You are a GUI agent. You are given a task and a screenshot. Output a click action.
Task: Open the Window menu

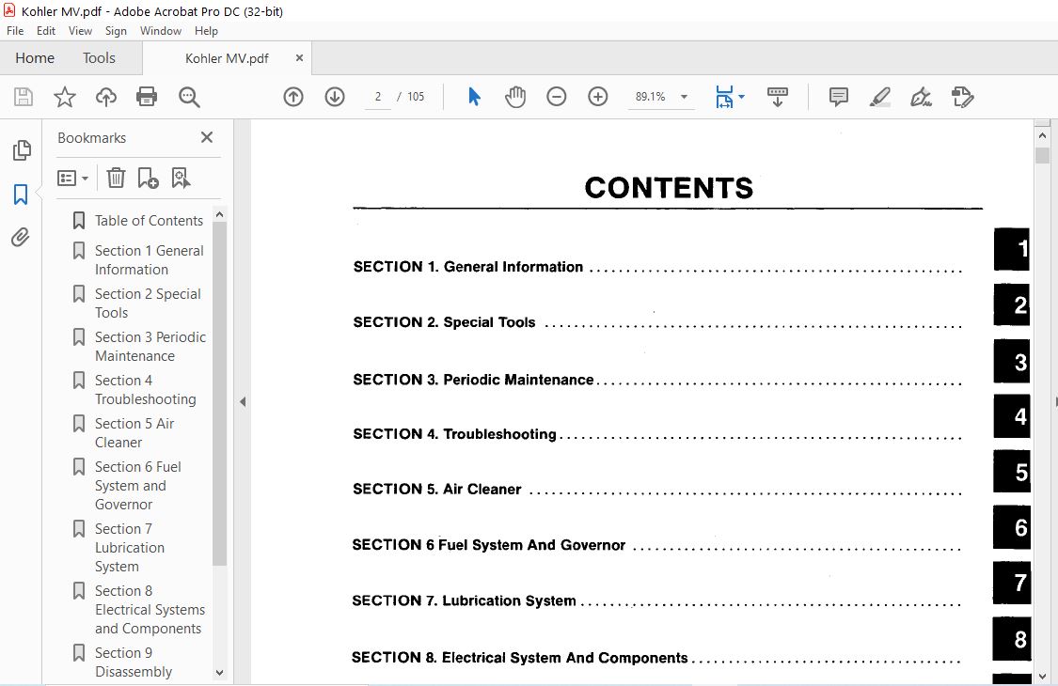click(x=161, y=31)
